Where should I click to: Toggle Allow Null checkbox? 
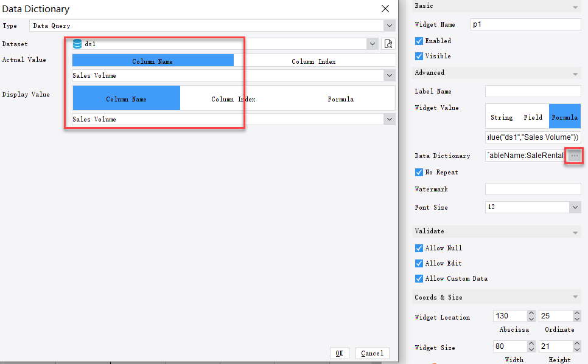point(419,249)
